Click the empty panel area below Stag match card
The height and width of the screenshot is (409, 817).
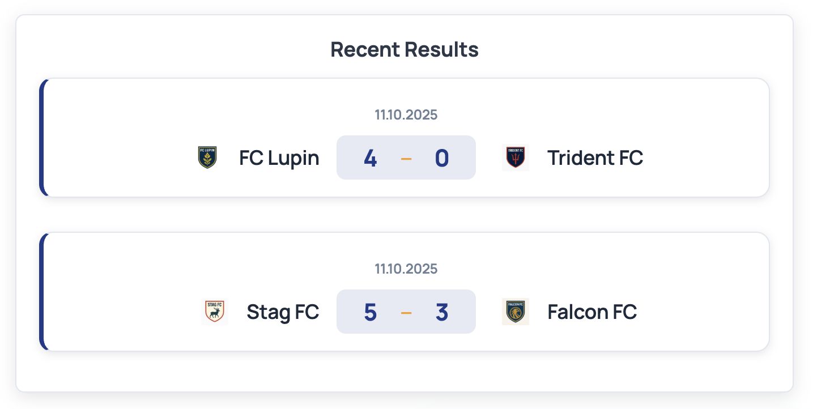coord(405,371)
